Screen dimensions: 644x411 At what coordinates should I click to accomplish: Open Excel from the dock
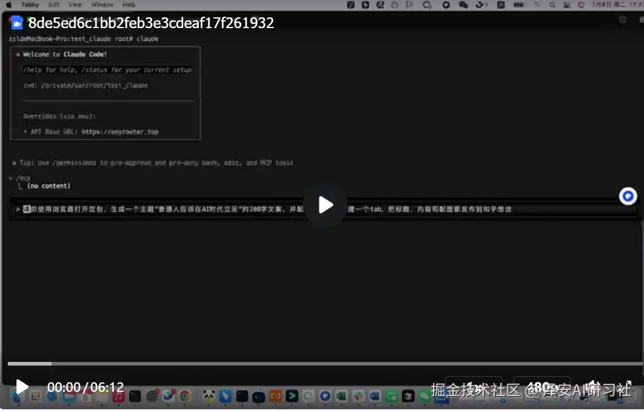tap(341, 396)
